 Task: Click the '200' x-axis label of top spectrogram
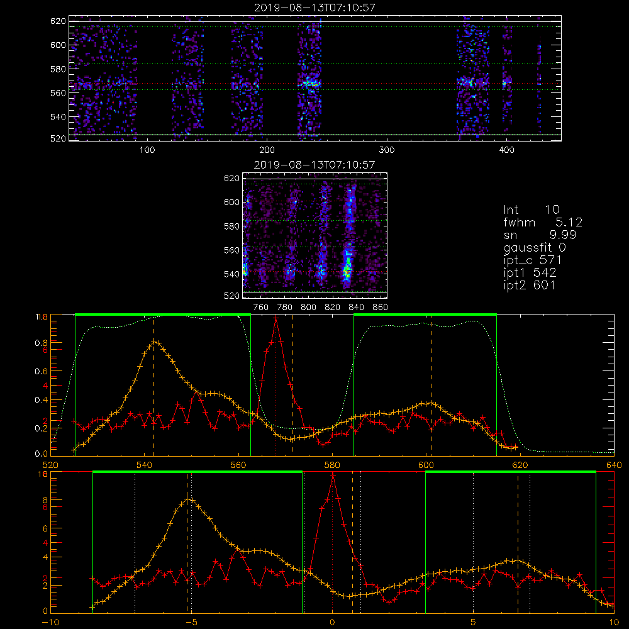point(267,150)
